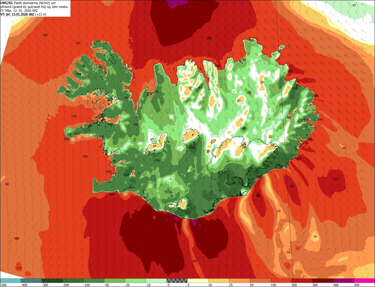Click the '-500' legend label
Image resolution: width=375 pixels, height=287 pixels.
tap(3, 285)
